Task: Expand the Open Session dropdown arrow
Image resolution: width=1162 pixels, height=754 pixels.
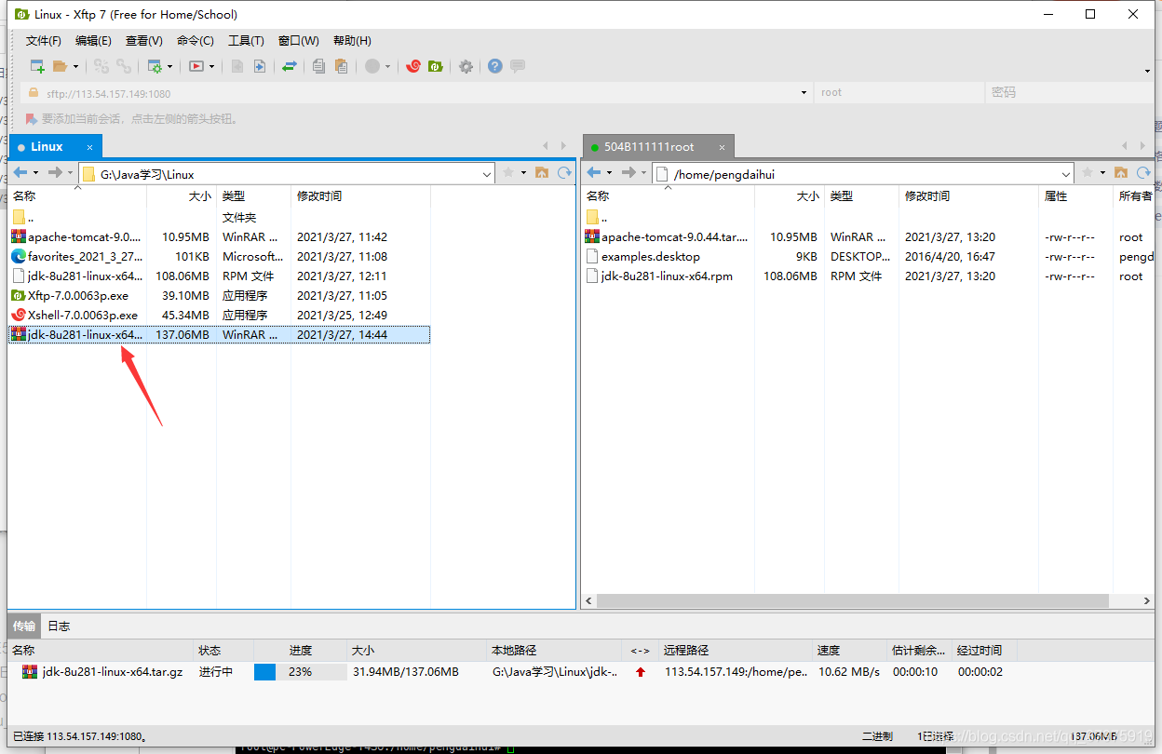Action: tap(75, 67)
